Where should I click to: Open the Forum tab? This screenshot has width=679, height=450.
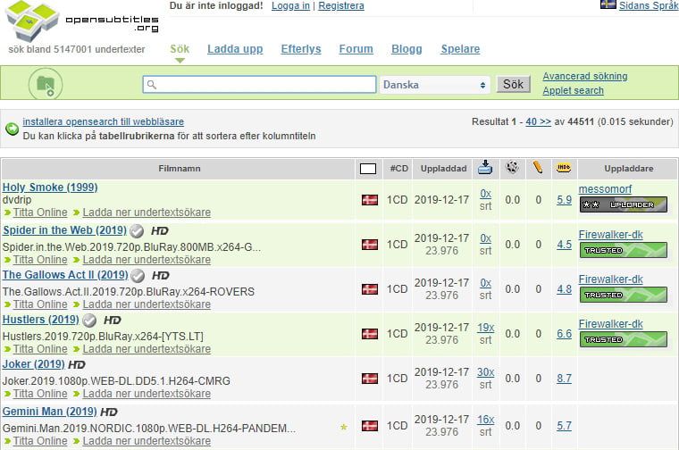pos(356,49)
